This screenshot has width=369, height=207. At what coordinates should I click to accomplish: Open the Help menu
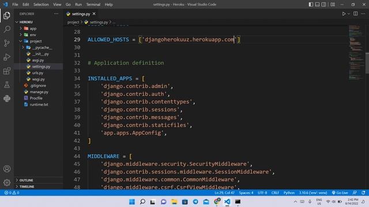108,5
